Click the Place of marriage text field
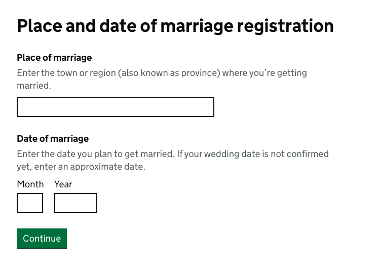Image resolution: width=379 pixels, height=273 pixels. pyautogui.click(x=116, y=107)
